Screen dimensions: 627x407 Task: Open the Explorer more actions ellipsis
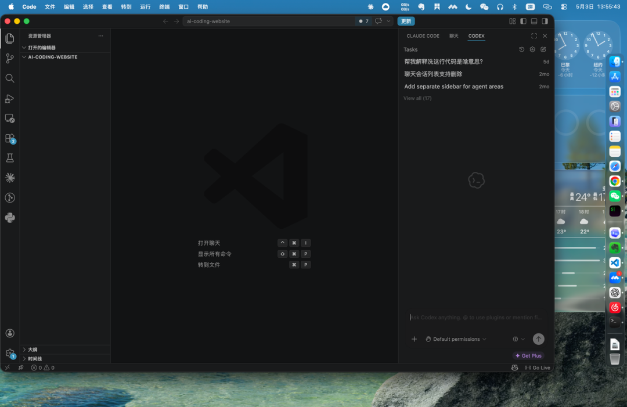click(x=101, y=36)
